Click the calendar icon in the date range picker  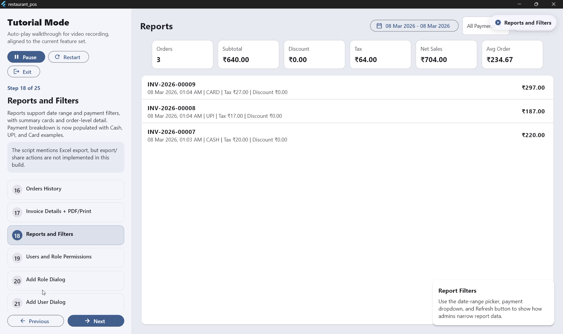click(x=379, y=26)
